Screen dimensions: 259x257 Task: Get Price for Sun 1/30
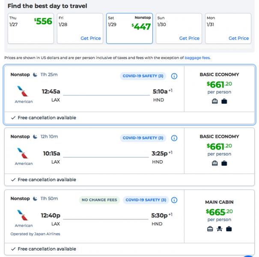pos(189,38)
